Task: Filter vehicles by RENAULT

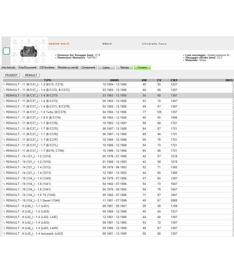Action: point(31,75)
